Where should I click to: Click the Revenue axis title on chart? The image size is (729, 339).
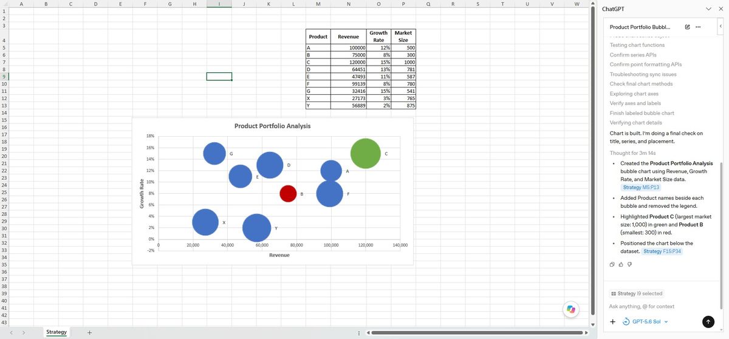pos(279,255)
